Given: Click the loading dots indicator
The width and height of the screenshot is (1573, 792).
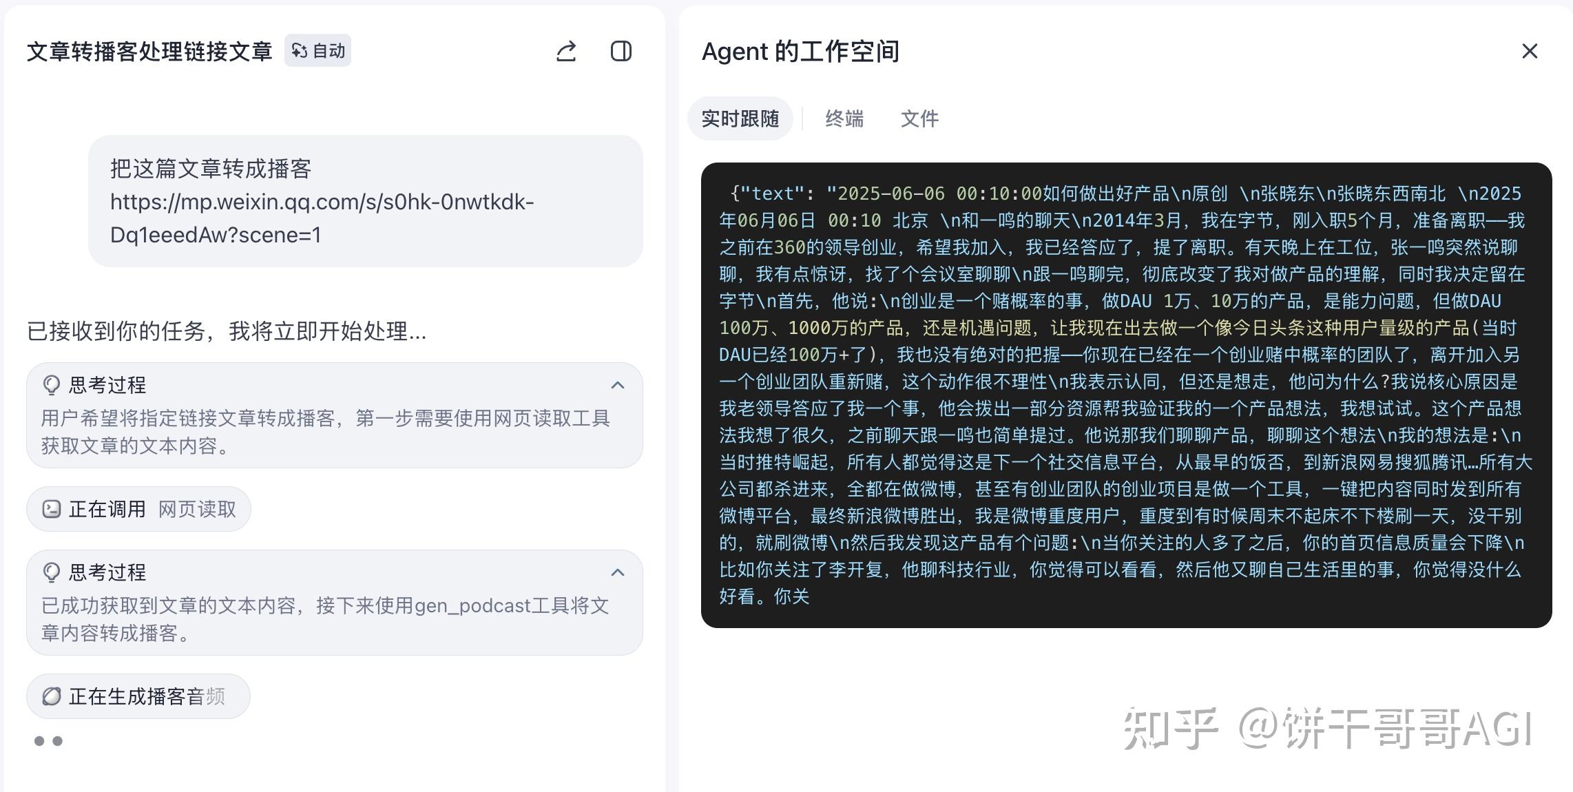Looking at the screenshot, I should click(47, 740).
